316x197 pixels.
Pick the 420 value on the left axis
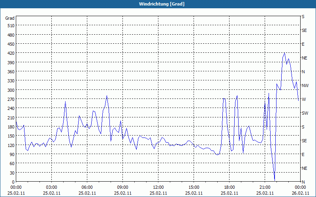[x=11, y=53]
